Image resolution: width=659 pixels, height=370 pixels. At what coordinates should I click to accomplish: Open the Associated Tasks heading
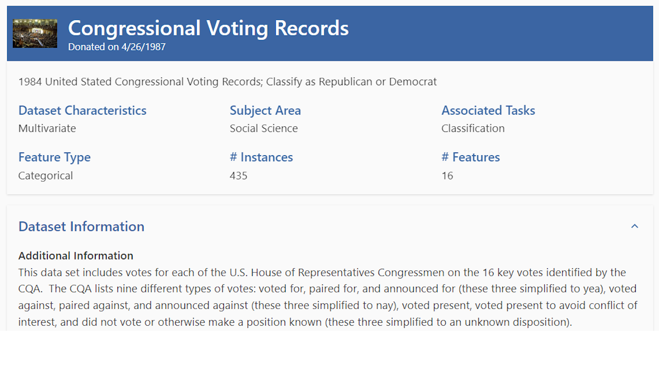(488, 110)
